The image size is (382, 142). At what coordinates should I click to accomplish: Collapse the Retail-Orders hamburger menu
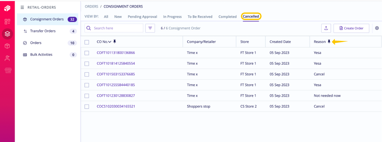[x=22, y=7]
